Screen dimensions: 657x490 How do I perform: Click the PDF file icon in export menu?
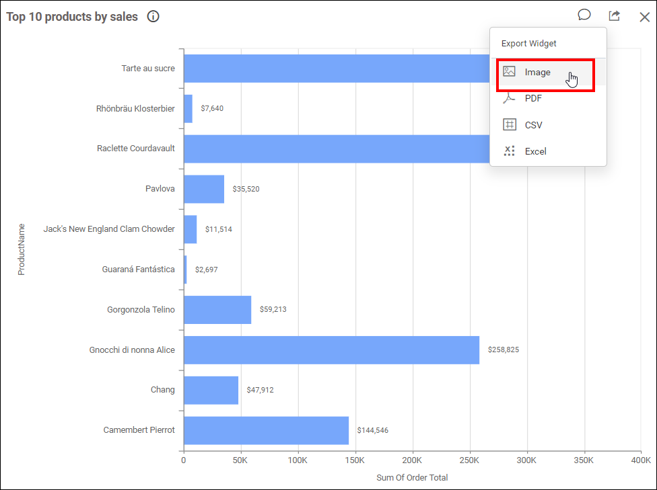[x=510, y=99]
